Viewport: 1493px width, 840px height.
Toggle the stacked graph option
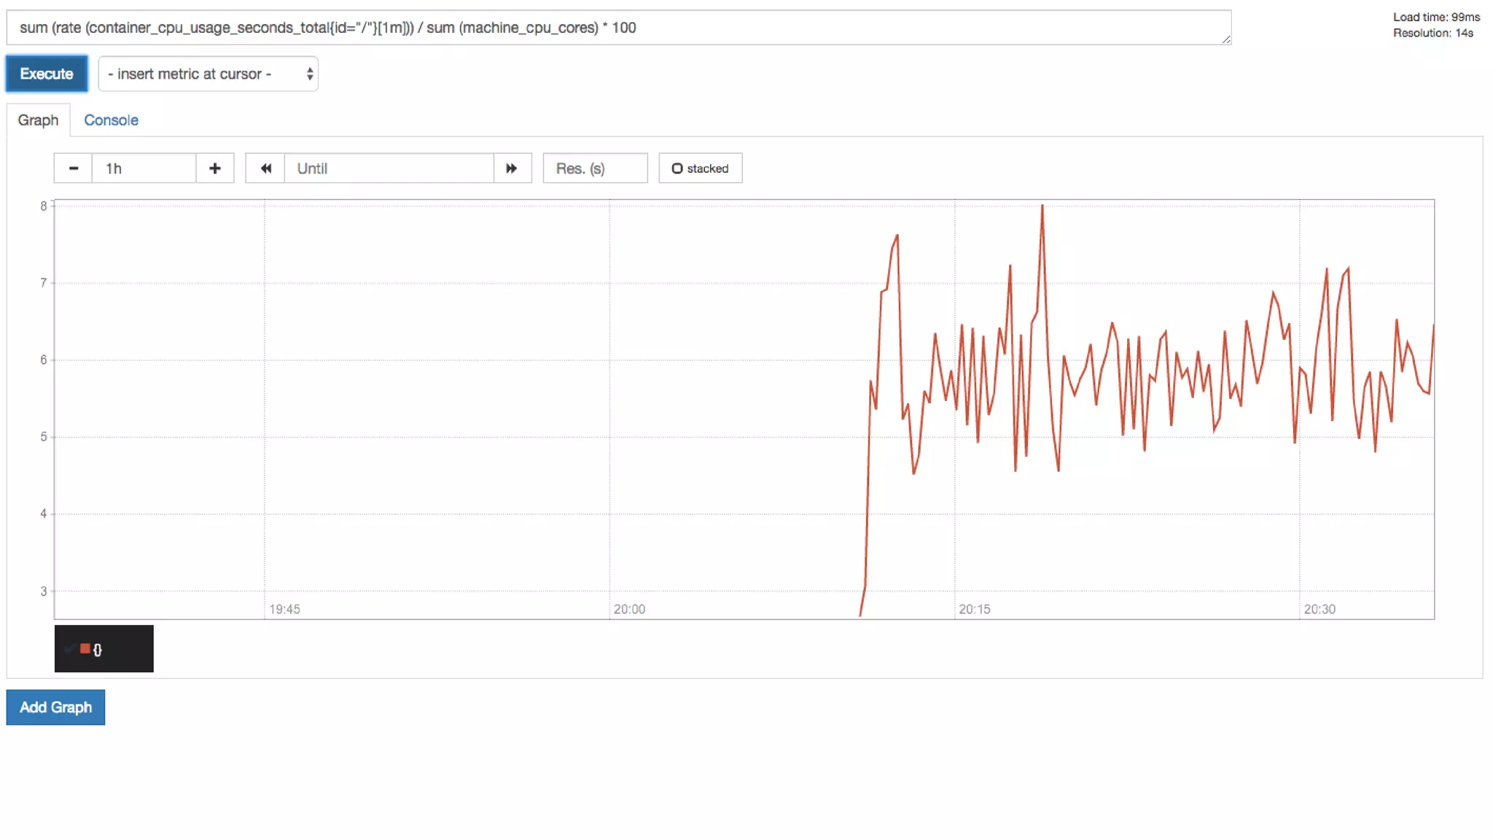point(700,168)
